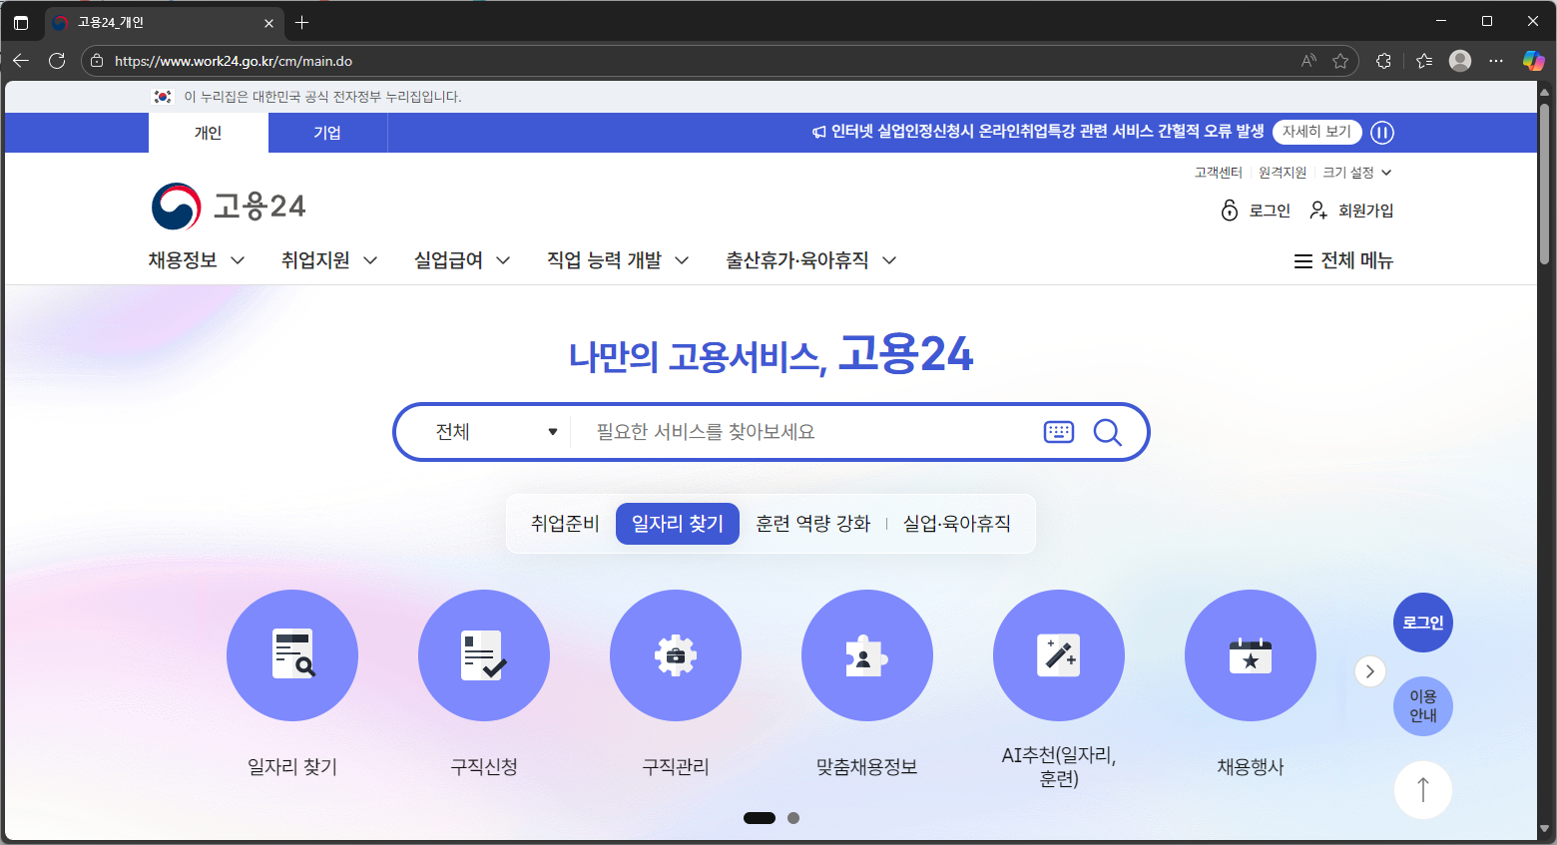Go to the second carousel page dot
The image size is (1557, 845).
(x=793, y=817)
